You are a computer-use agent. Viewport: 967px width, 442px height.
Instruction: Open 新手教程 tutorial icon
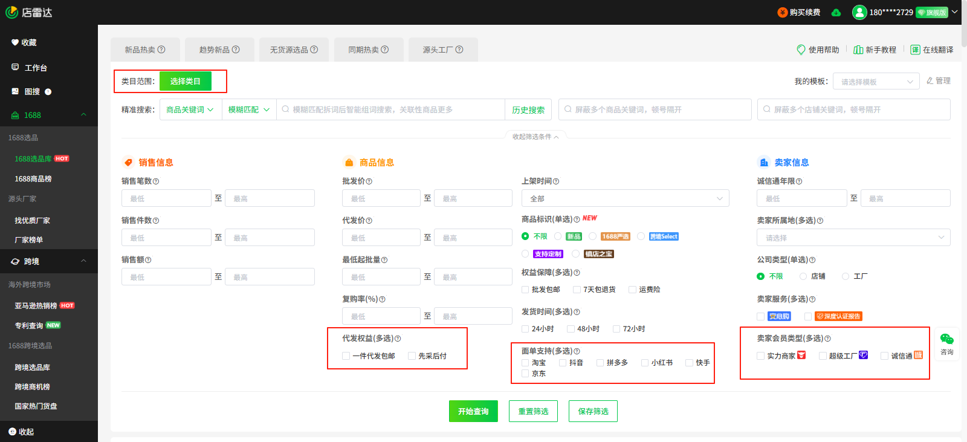(x=858, y=50)
